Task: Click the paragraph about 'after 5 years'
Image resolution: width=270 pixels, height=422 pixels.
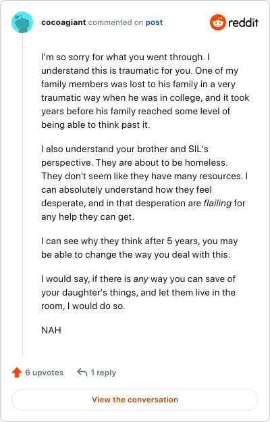Action: click(x=140, y=248)
